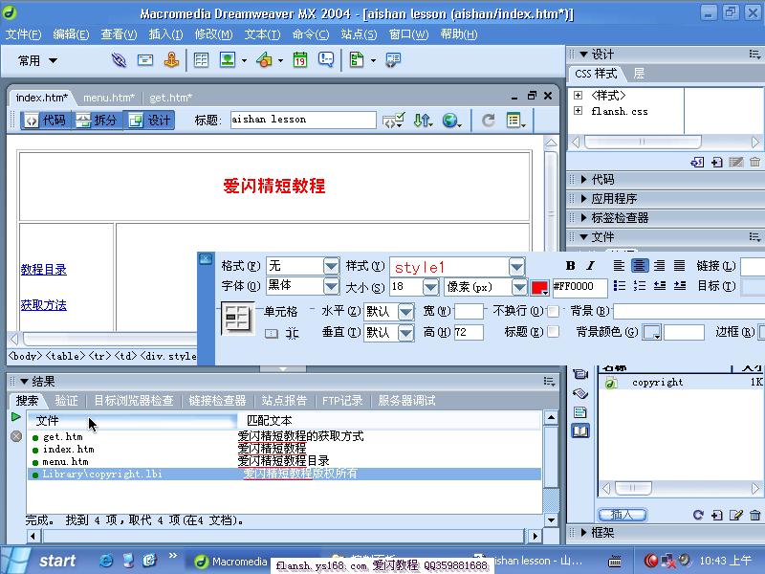Insert the date with the calendar icon

(x=300, y=60)
